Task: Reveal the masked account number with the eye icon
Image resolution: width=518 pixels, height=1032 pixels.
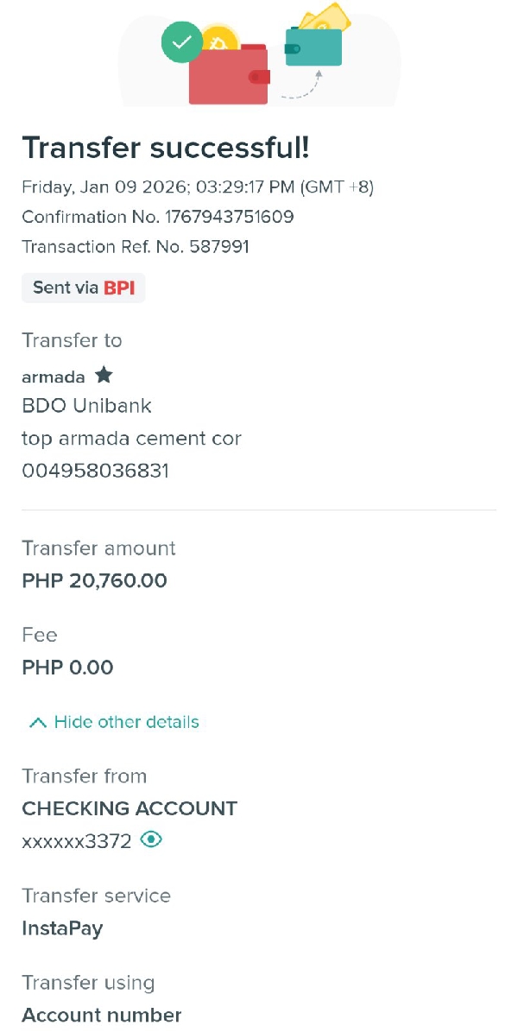Action: pyautogui.click(x=151, y=839)
